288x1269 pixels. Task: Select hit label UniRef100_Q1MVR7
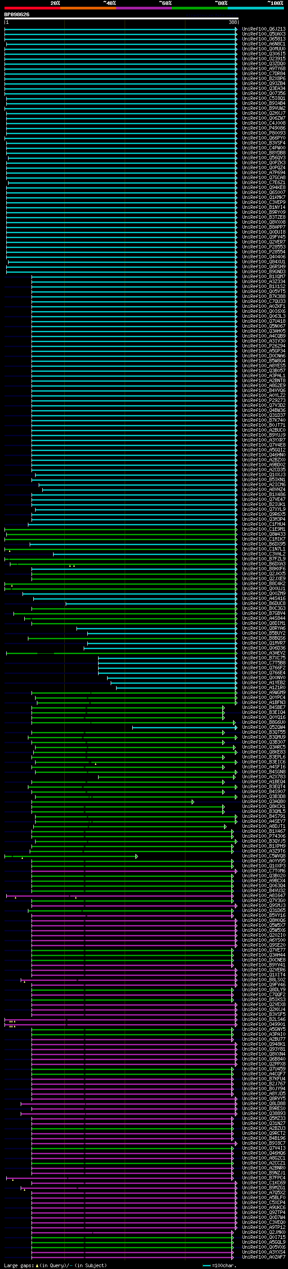click(x=264, y=643)
